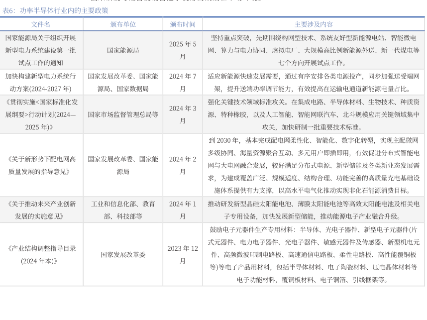This screenshot has width=427, height=320.
Task: Select the 国家能源局关于组织开展新型电力系统 file name cell
Action: point(41,50)
